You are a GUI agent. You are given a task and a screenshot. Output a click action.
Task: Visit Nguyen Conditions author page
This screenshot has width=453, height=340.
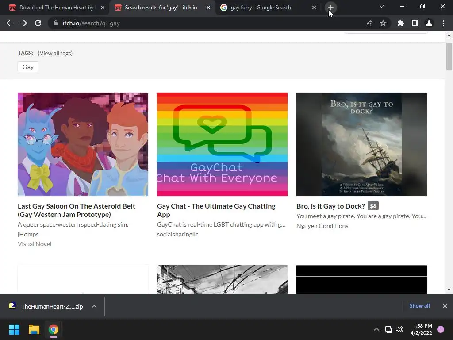coord(322,226)
